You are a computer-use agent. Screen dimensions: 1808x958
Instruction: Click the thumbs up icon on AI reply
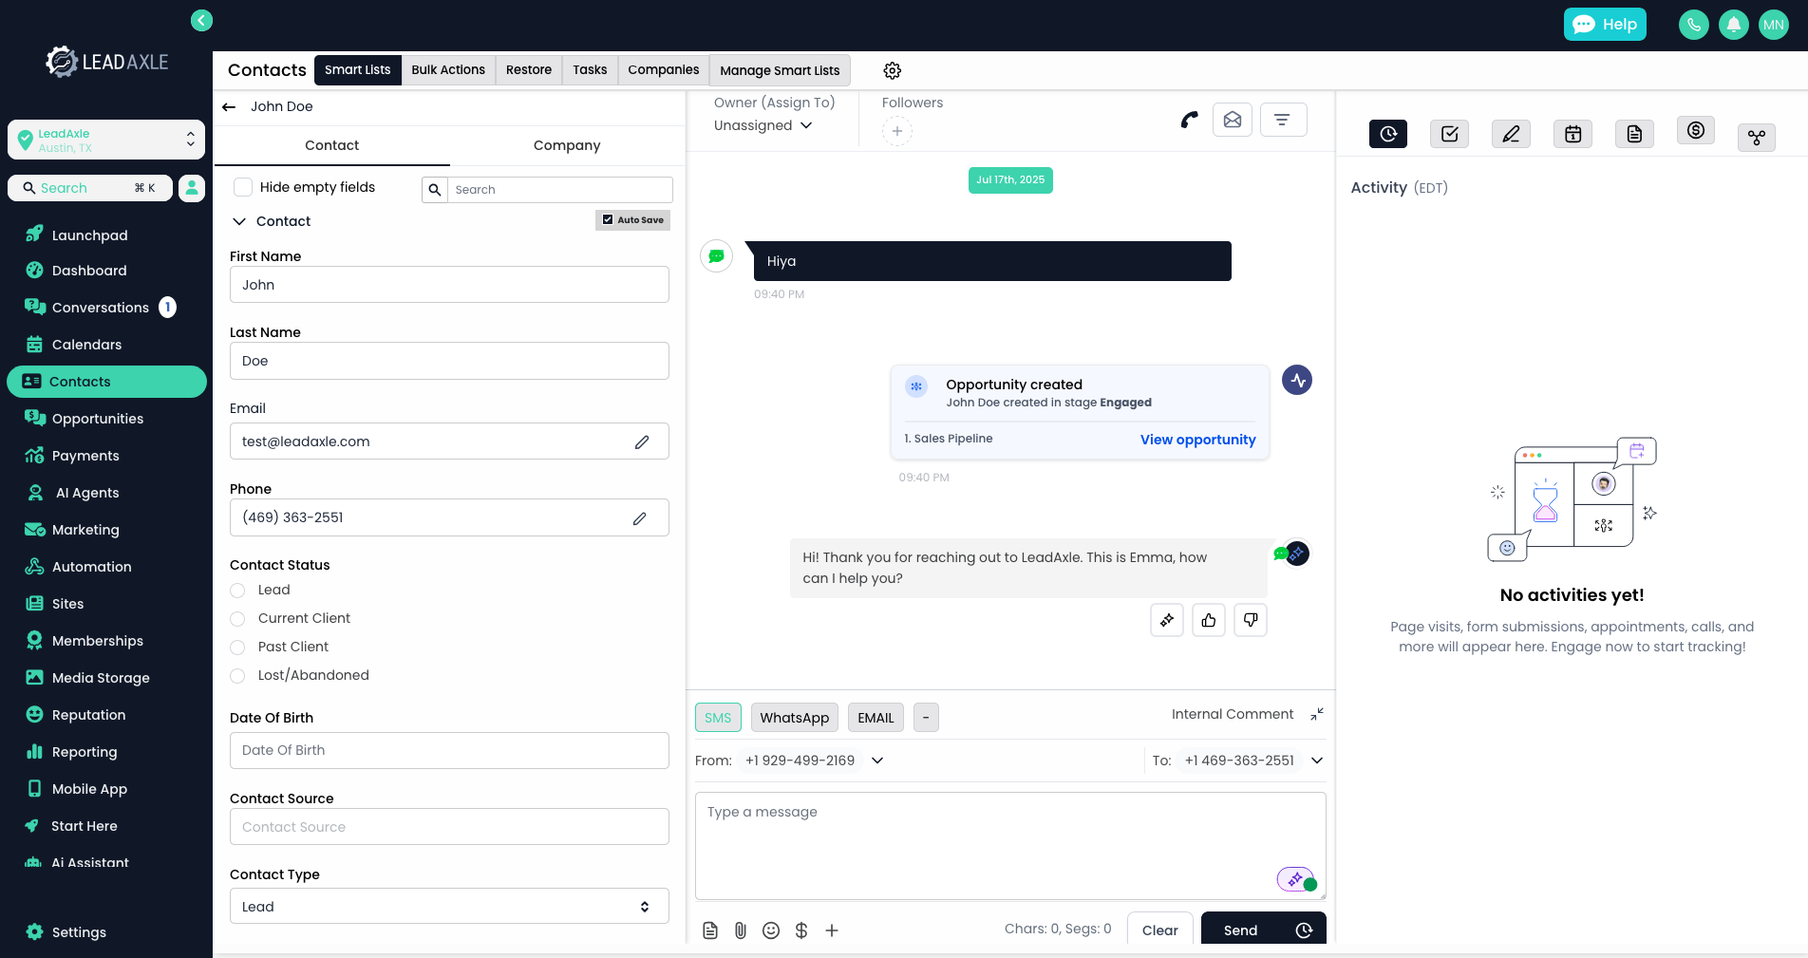1208,620
